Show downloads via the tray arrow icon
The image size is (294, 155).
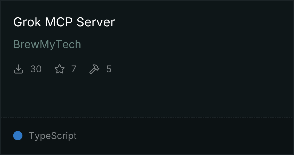tap(19, 69)
